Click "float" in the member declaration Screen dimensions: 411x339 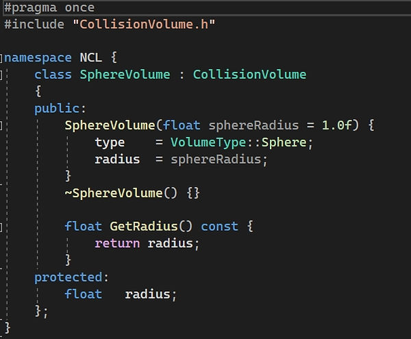(x=84, y=294)
